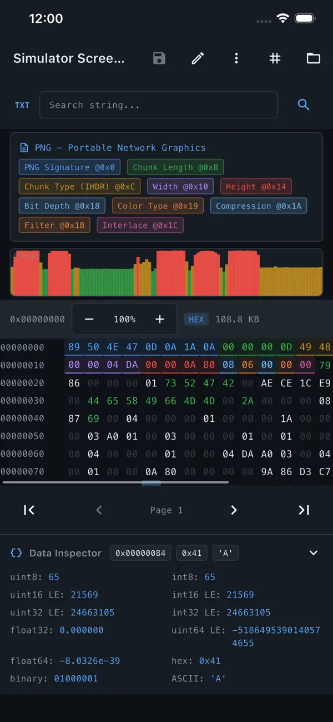Image resolution: width=333 pixels, height=722 pixels.
Task: Tap the byte entropy map
Action: (167, 272)
